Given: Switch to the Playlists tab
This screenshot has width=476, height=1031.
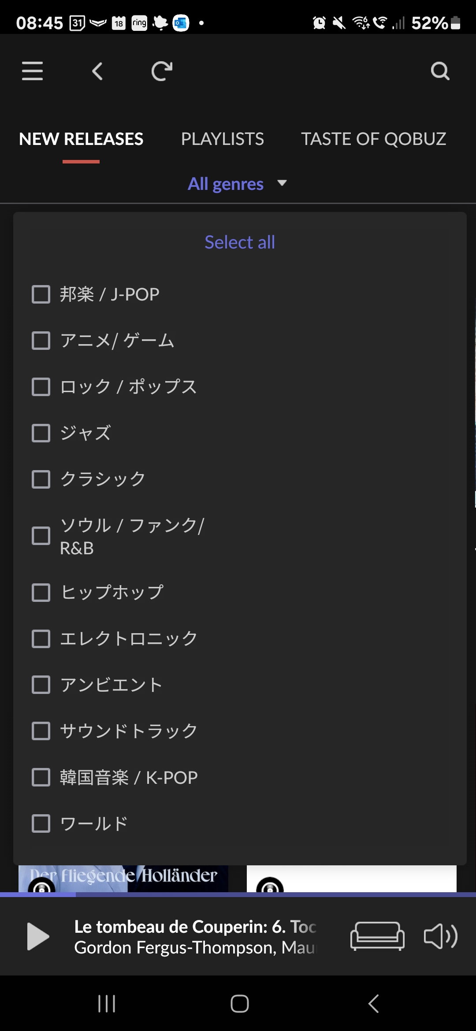Looking at the screenshot, I should 223,139.
